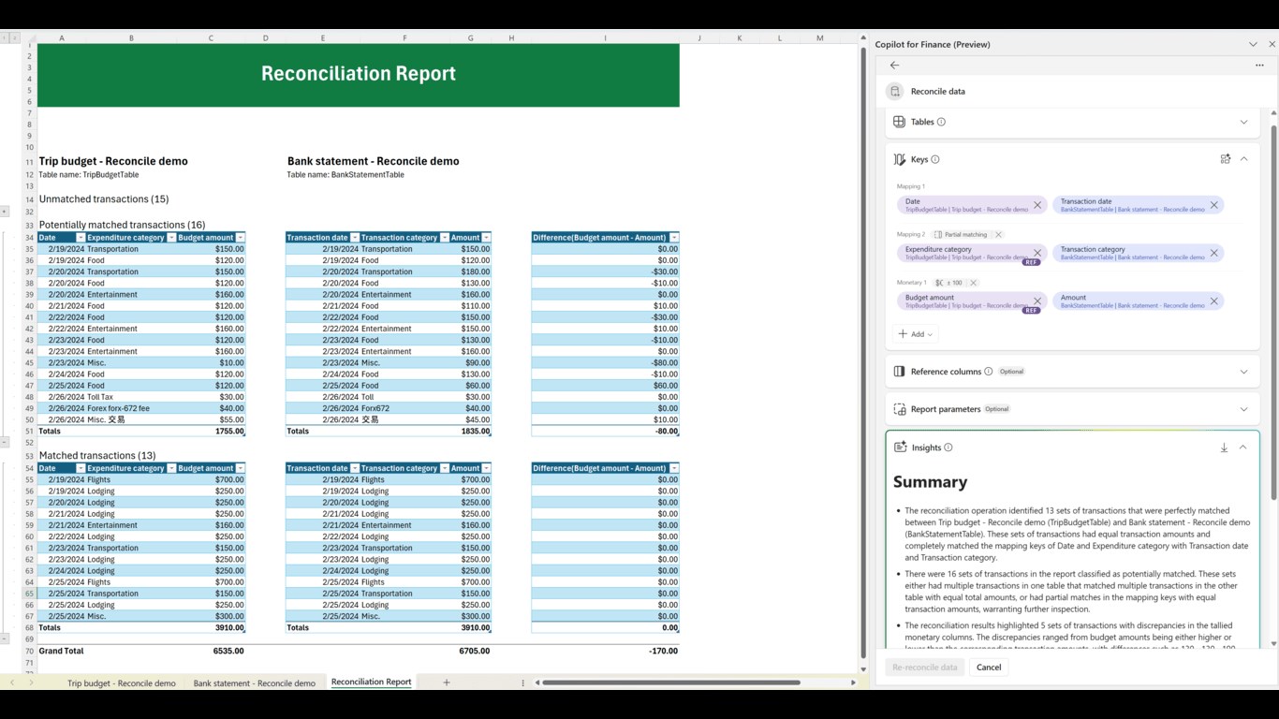The image size is (1279, 719).
Task: Click the spreadsheet vertical scrollbar
Action: [x=863, y=353]
